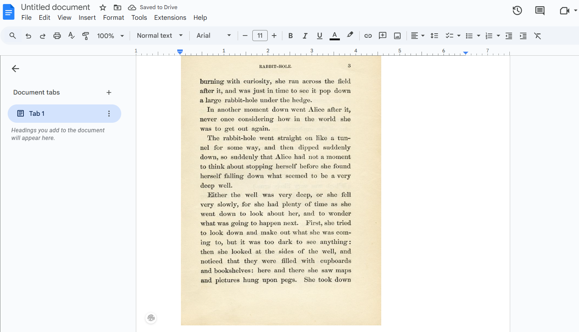Image resolution: width=579 pixels, height=332 pixels.
Task: Activate the paint format tool
Action: 86,36
